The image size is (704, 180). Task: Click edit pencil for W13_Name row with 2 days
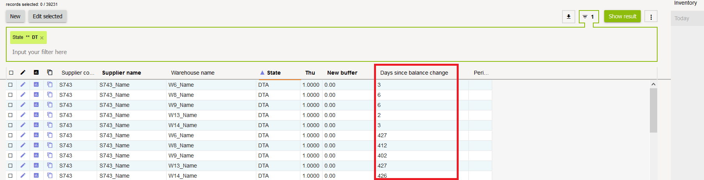(23, 115)
